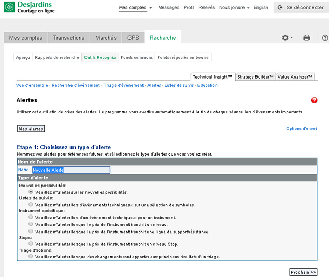Screen dimensions: 329x277
Task: Switch to the Strategy Builder tab
Action: point(255,77)
